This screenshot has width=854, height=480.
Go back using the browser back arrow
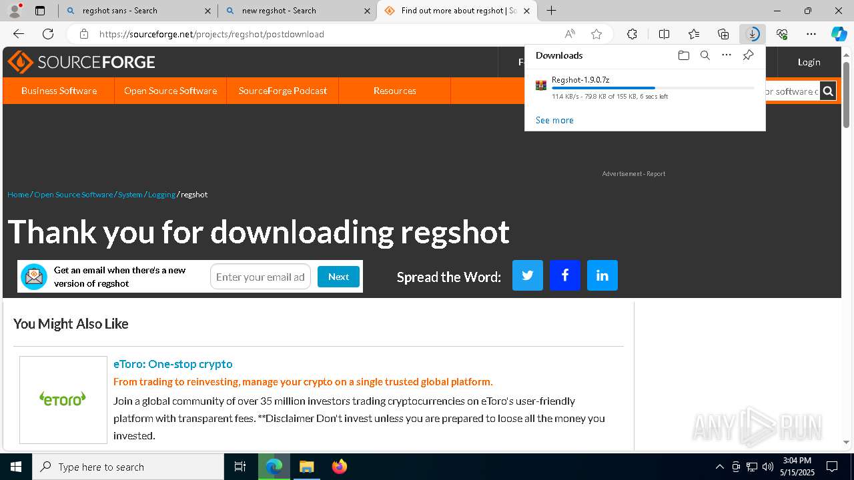pos(19,34)
